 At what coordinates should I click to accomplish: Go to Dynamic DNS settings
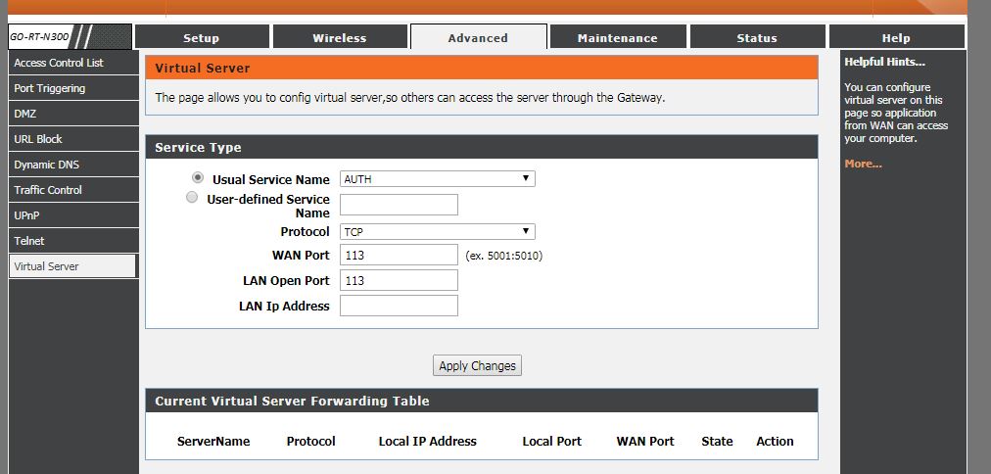(x=47, y=165)
